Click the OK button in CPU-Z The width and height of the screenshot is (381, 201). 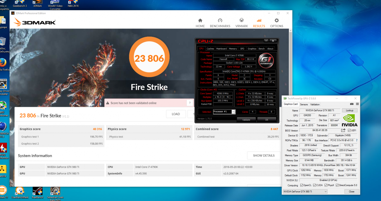(266, 120)
